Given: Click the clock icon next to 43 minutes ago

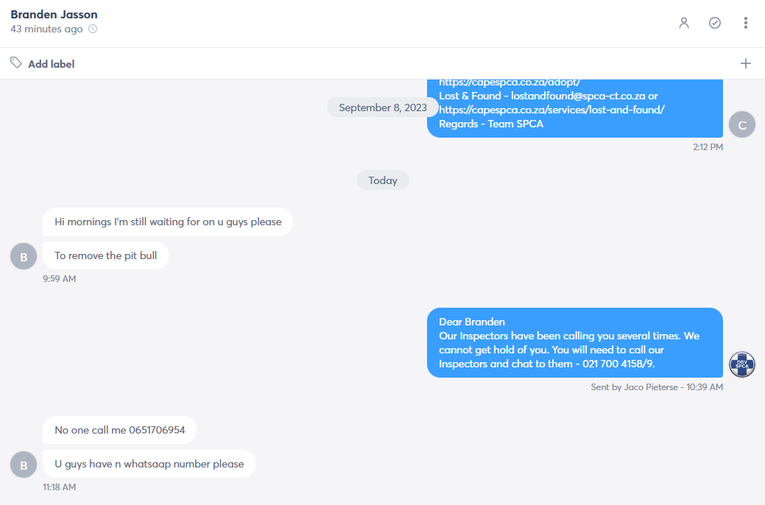Looking at the screenshot, I should 93,29.
